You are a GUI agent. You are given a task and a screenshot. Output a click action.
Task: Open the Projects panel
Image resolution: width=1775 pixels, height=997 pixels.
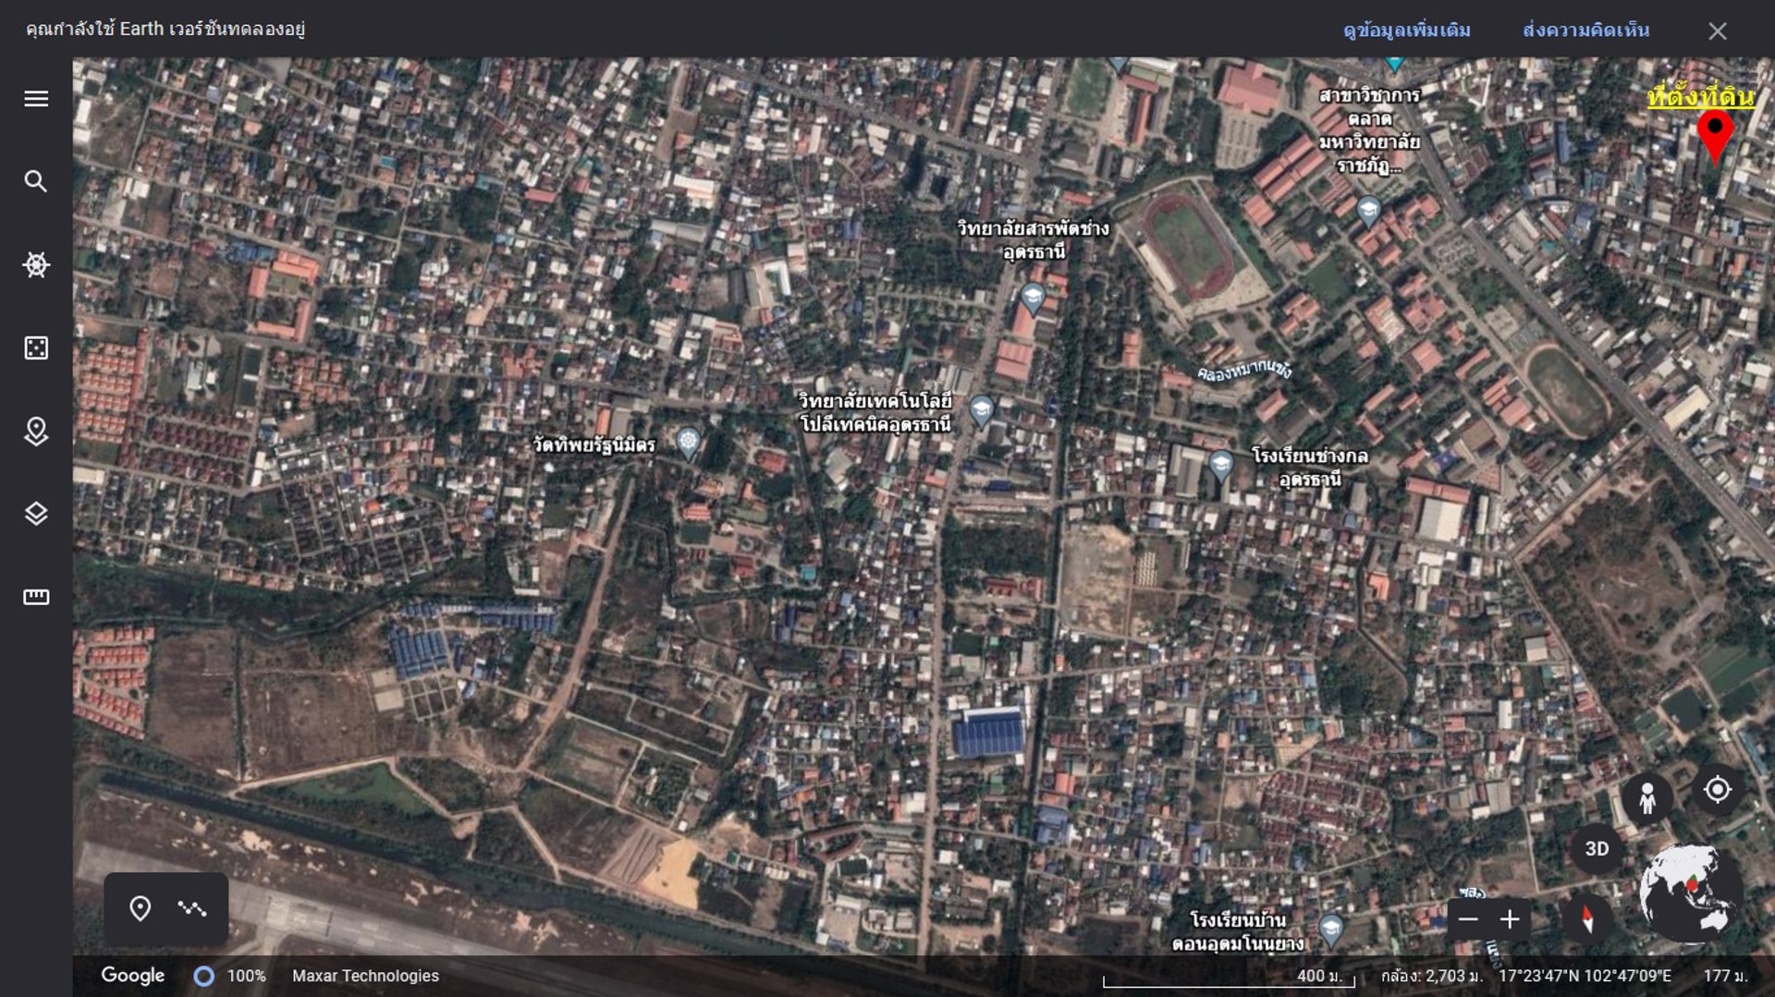click(35, 430)
